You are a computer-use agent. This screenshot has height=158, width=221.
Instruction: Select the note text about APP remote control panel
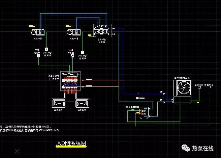pos(30,130)
